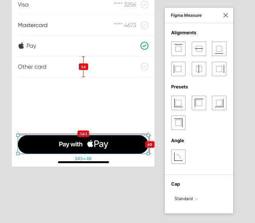Apply the left and top preset

(199, 103)
